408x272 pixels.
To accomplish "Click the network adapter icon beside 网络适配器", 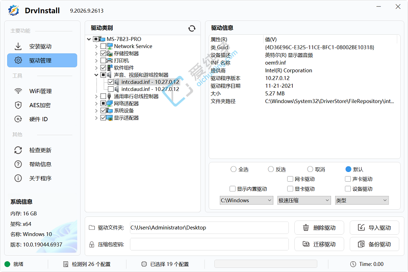I will (110, 104).
